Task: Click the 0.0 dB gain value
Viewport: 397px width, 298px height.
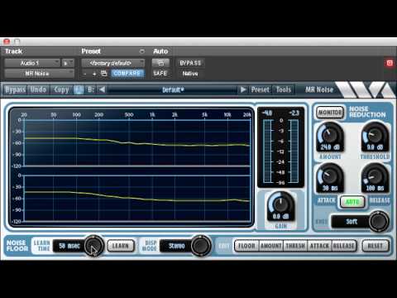Action: click(x=280, y=216)
